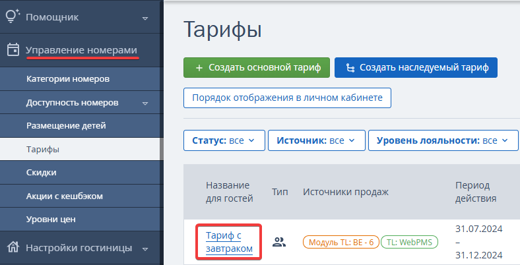Viewport: 520px width, 265px height.
Task: Expand the Помощник menu arrow
Action: click(145, 18)
